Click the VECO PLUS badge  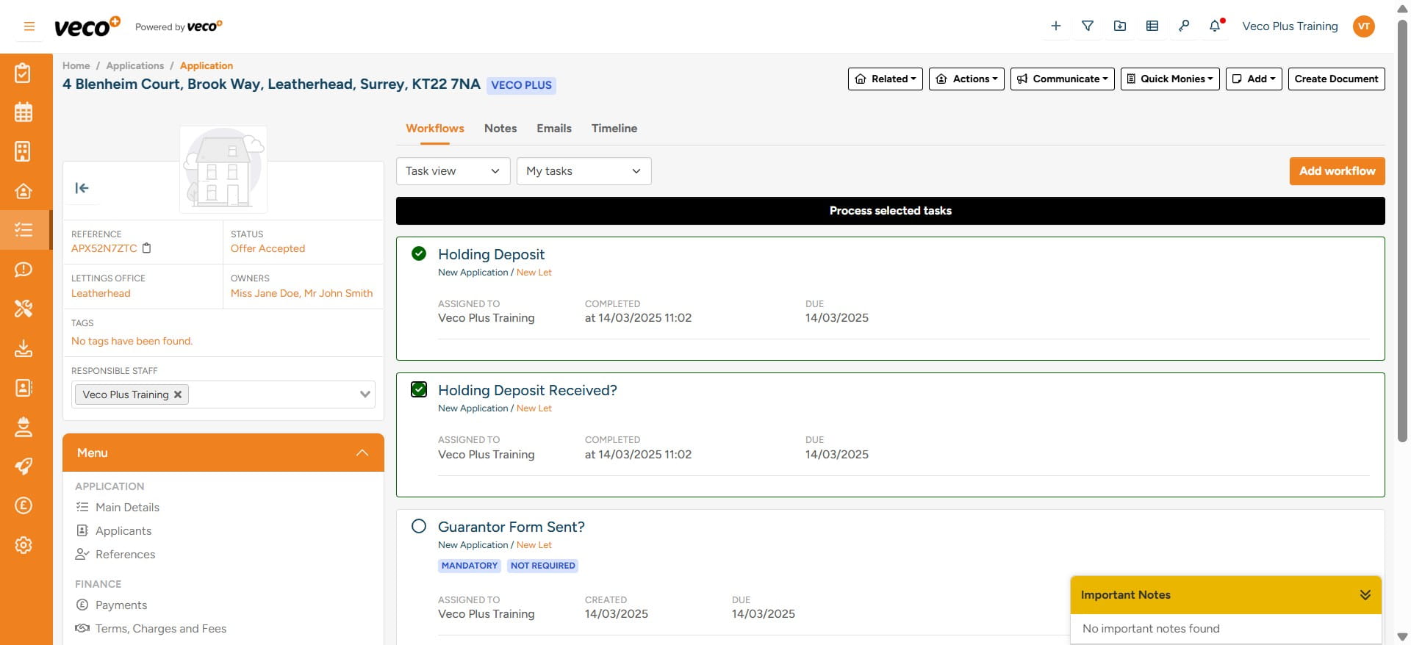tap(521, 85)
